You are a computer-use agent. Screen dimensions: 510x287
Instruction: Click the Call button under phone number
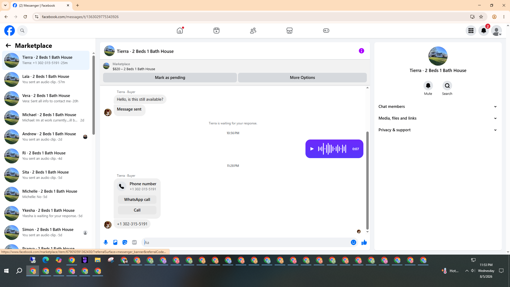(x=137, y=210)
